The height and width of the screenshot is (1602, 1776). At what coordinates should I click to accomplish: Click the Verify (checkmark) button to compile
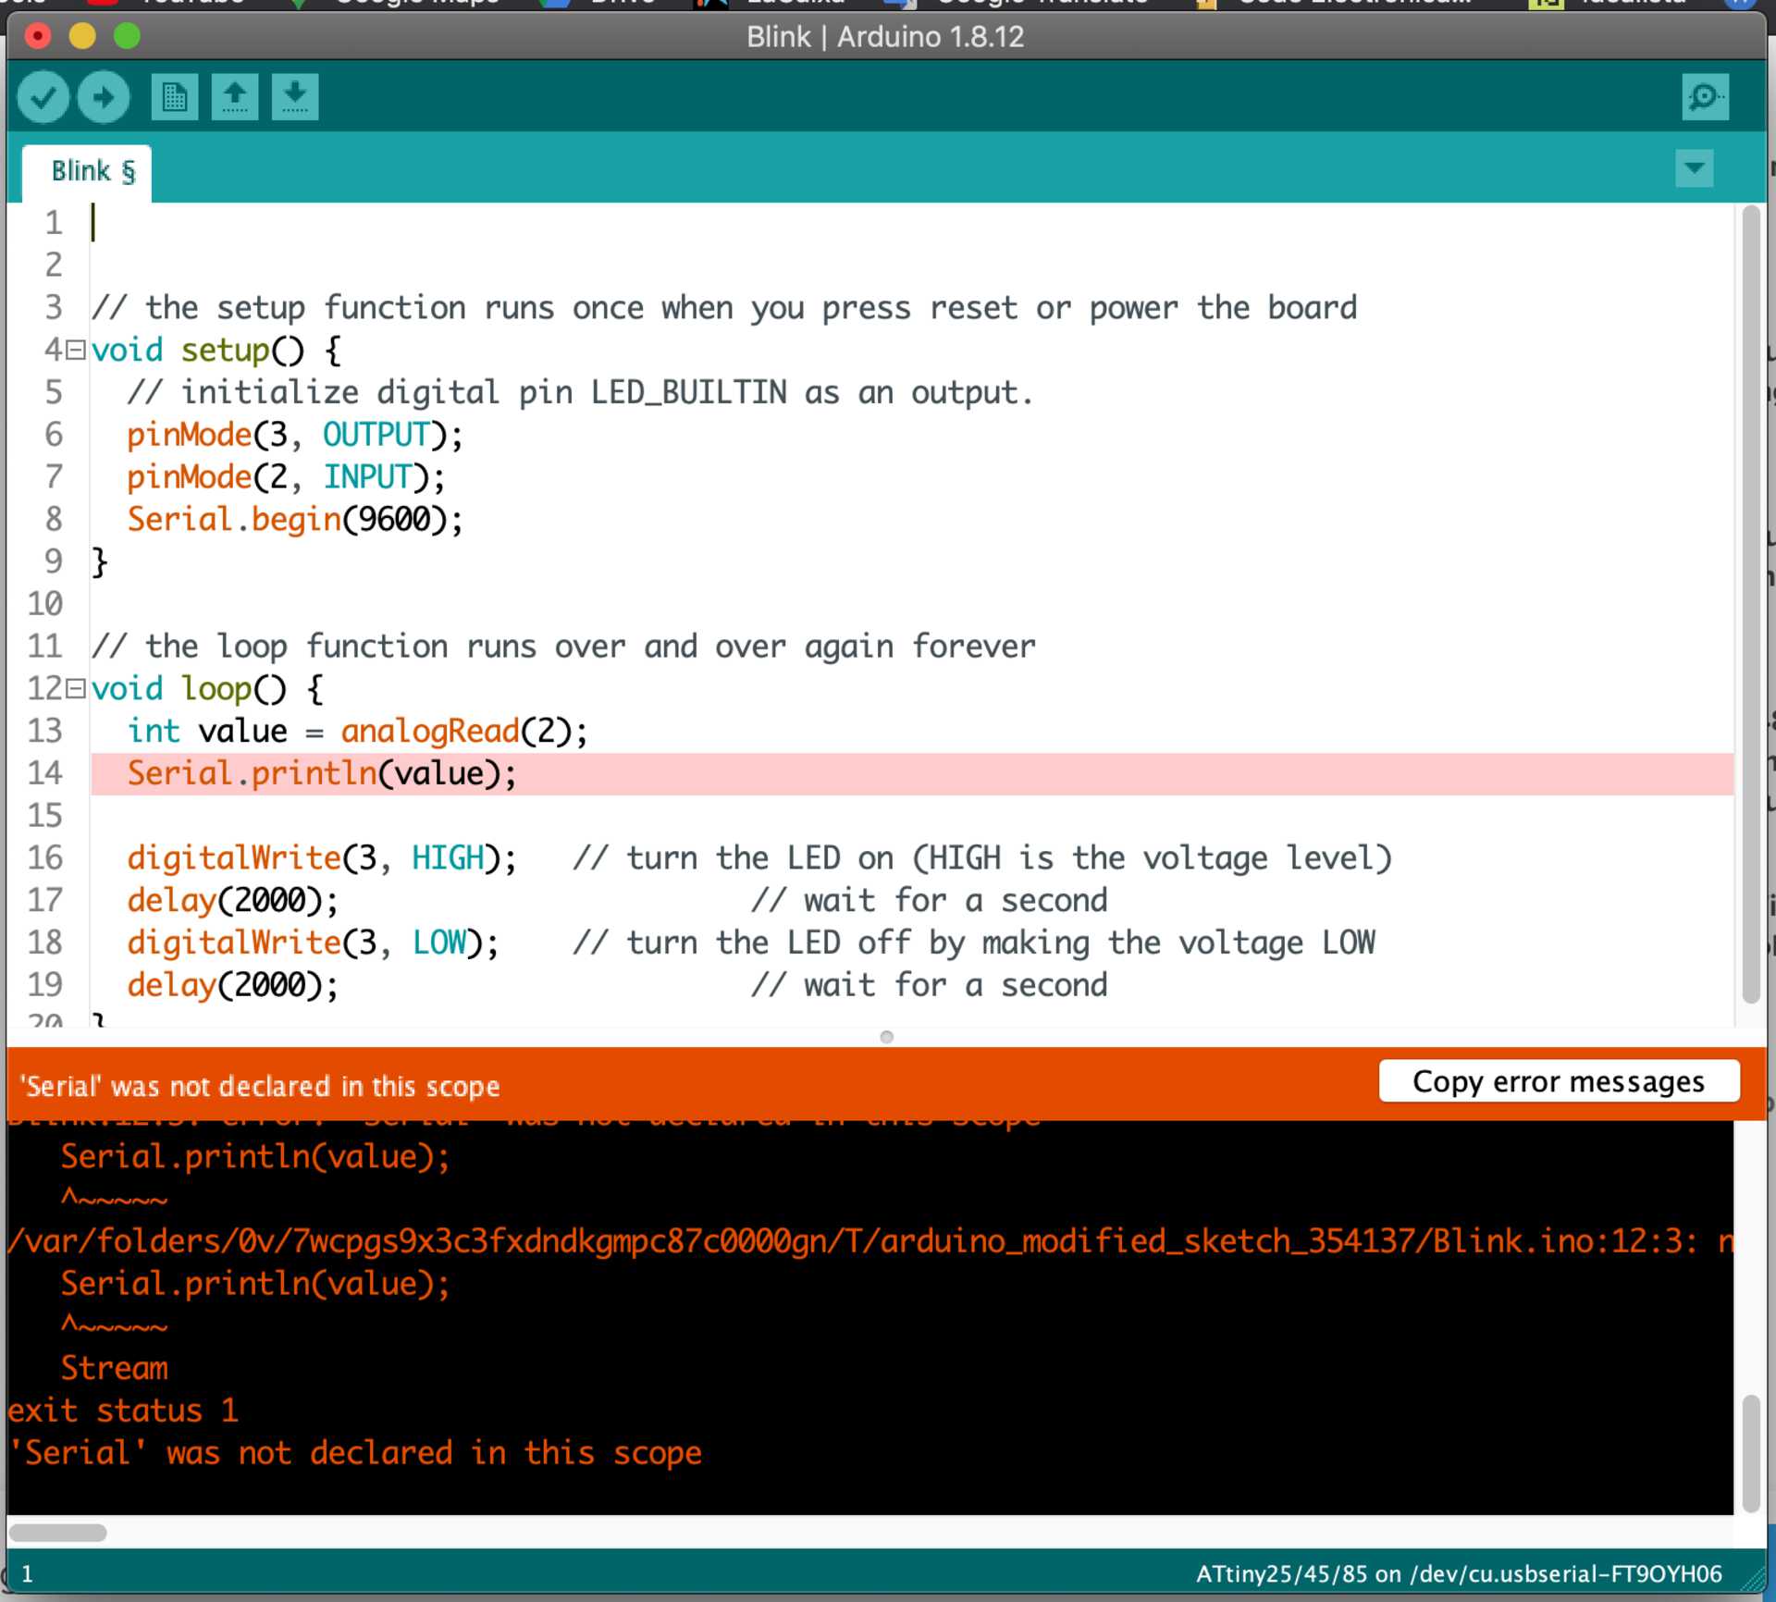tap(42, 96)
